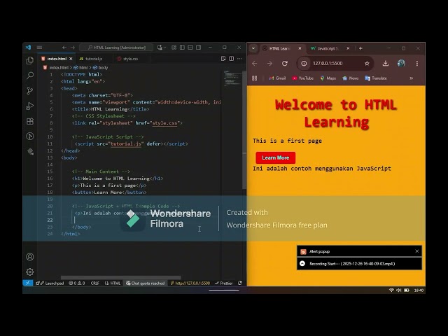Open browser three-dot menu
The width and height of the screenshot is (448, 336).
(x=417, y=64)
